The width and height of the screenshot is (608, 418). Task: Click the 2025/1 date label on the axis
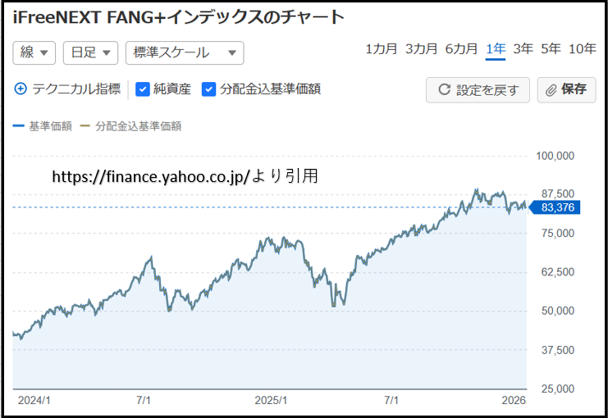(270, 401)
